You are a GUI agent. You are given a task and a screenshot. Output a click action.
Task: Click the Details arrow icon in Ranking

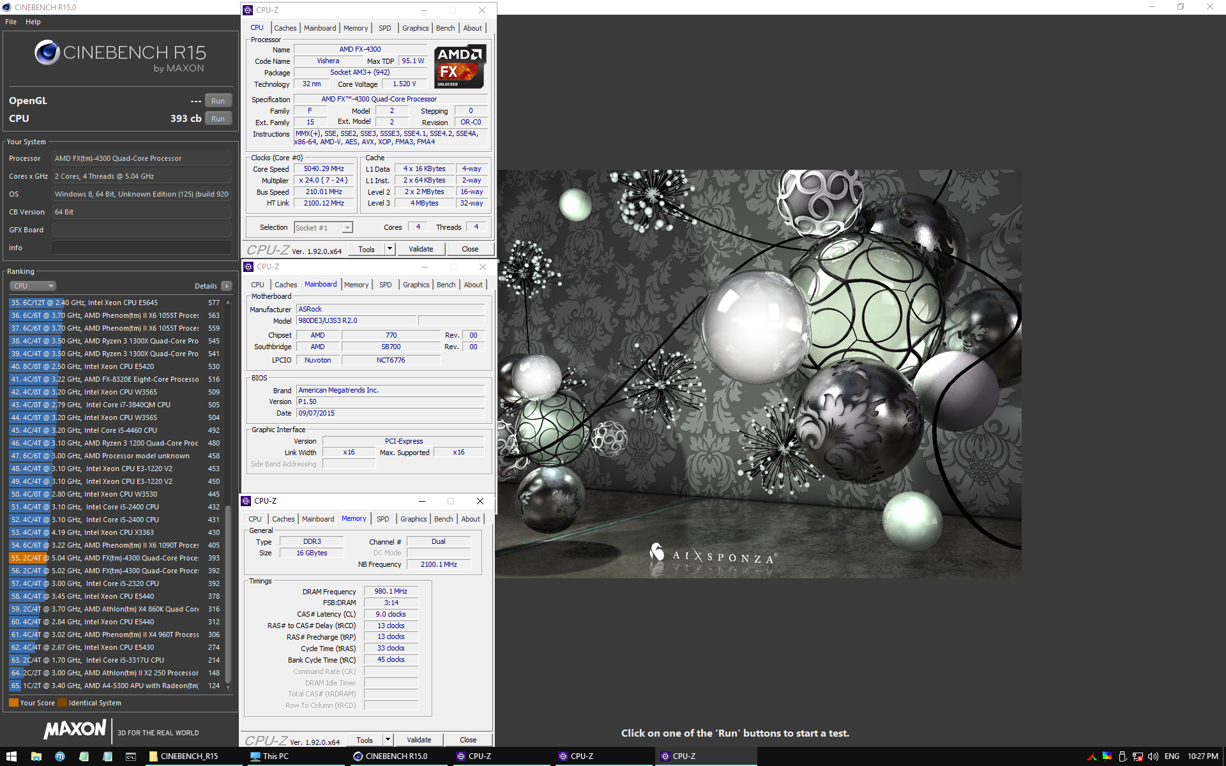coord(227,286)
